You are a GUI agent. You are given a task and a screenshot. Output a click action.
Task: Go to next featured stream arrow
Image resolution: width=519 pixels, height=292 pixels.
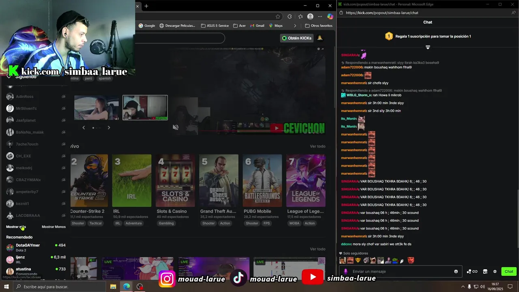click(109, 127)
